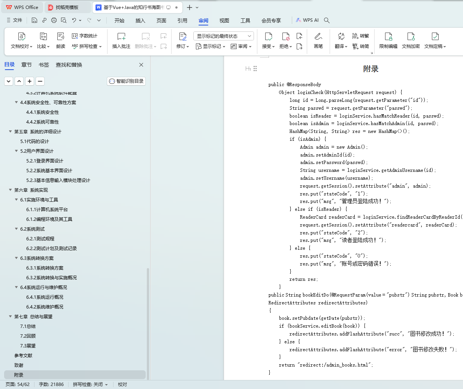Viewport: 463px width, 389px height.
Task: Switch to 书签 navigation pane tab
Action: click(44, 65)
